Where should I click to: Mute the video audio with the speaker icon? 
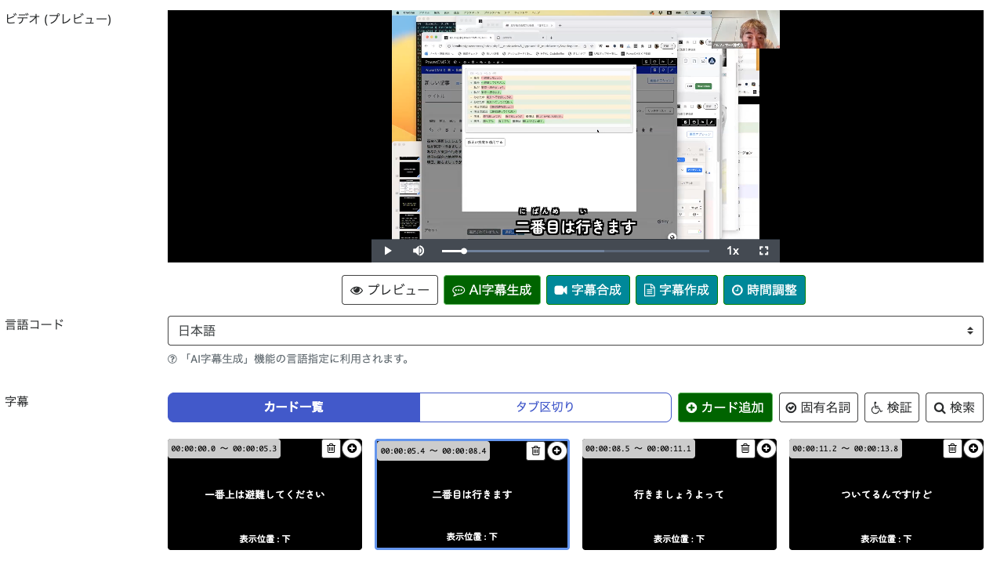coord(419,250)
